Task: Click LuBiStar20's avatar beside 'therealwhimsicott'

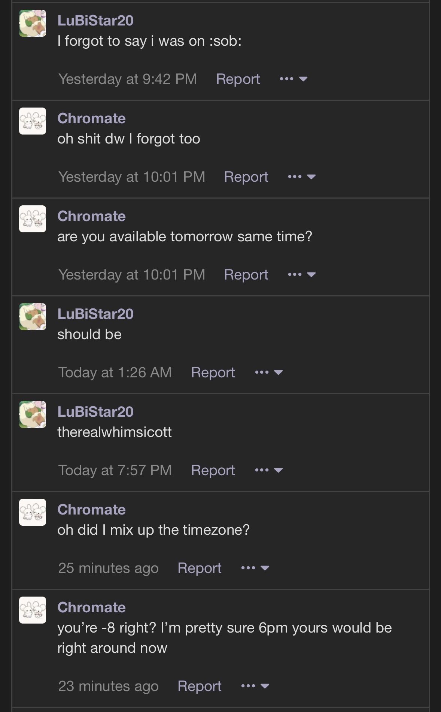Action: 33,414
